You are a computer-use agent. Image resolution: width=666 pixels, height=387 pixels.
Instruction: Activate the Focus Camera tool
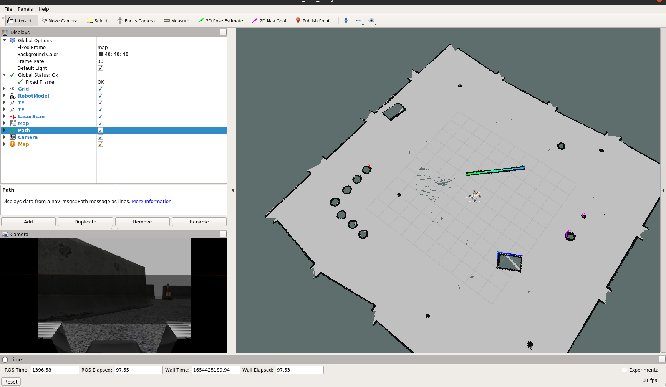[x=136, y=21]
